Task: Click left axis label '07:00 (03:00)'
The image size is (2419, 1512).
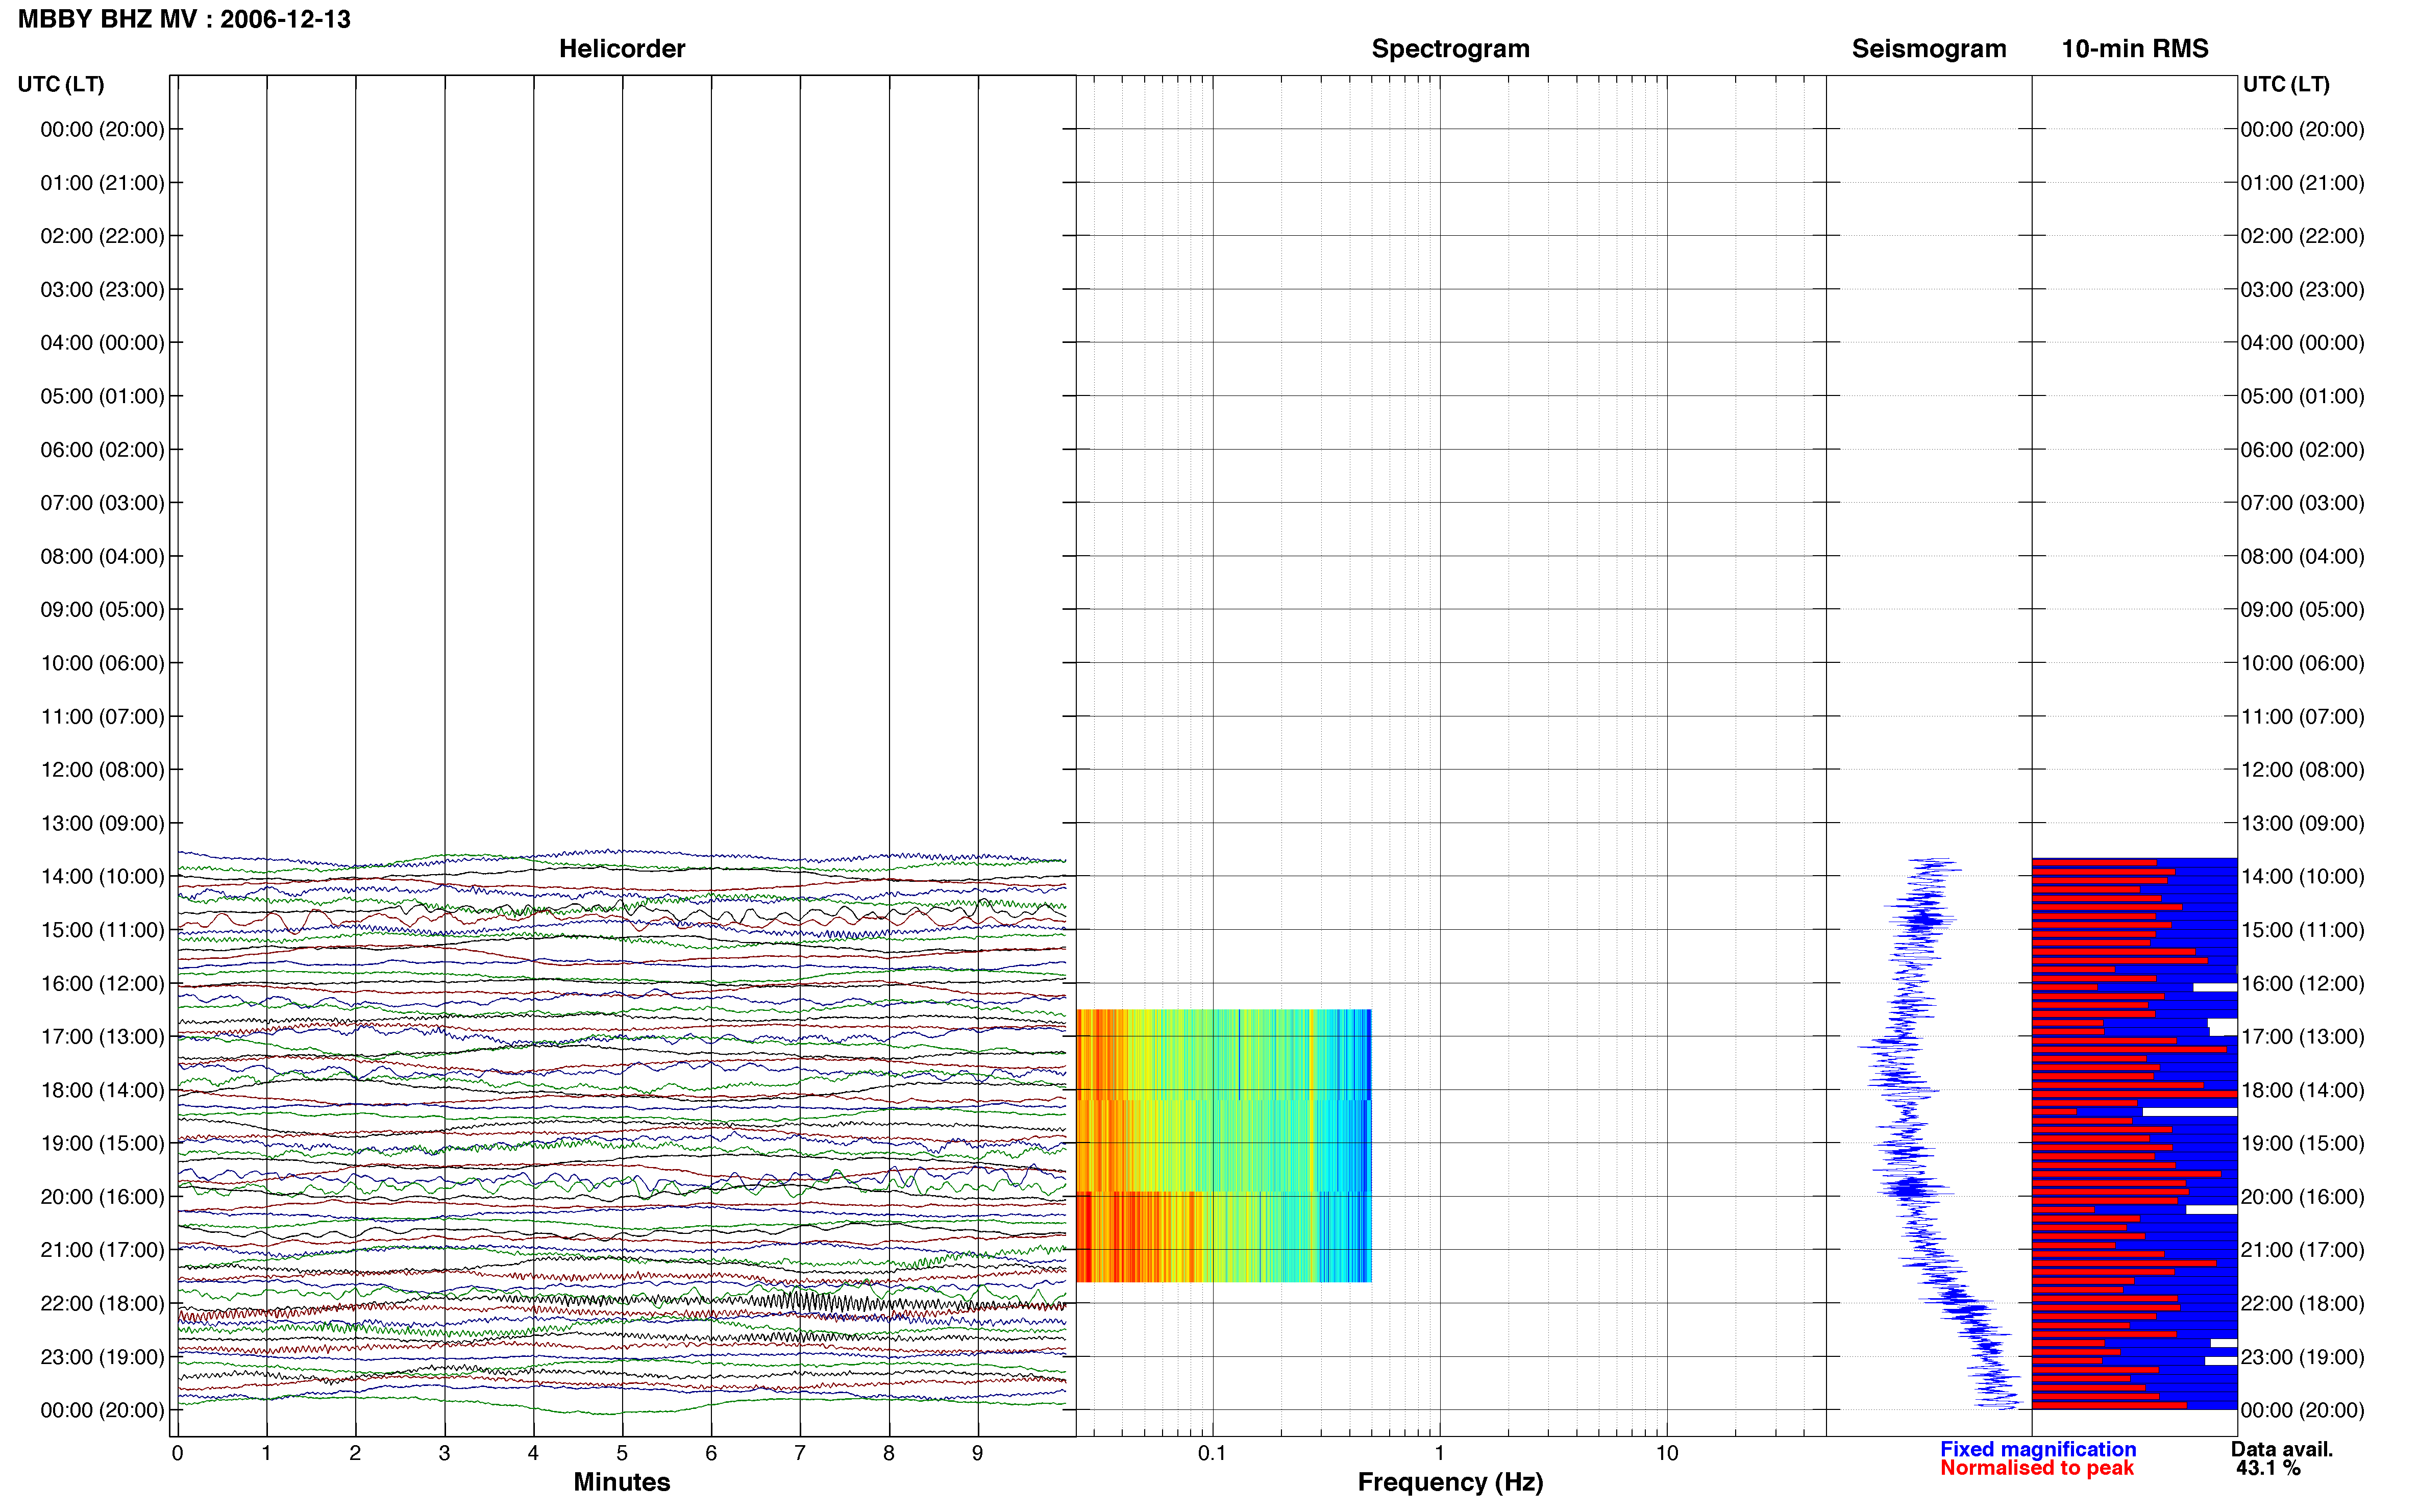Action: 102,503
